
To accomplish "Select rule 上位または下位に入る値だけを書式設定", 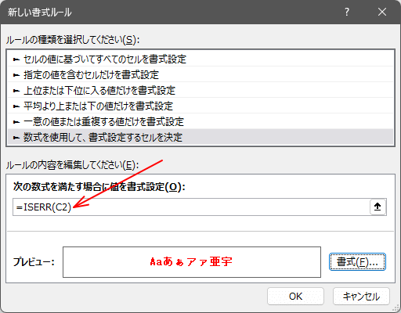I will (x=200, y=91).
